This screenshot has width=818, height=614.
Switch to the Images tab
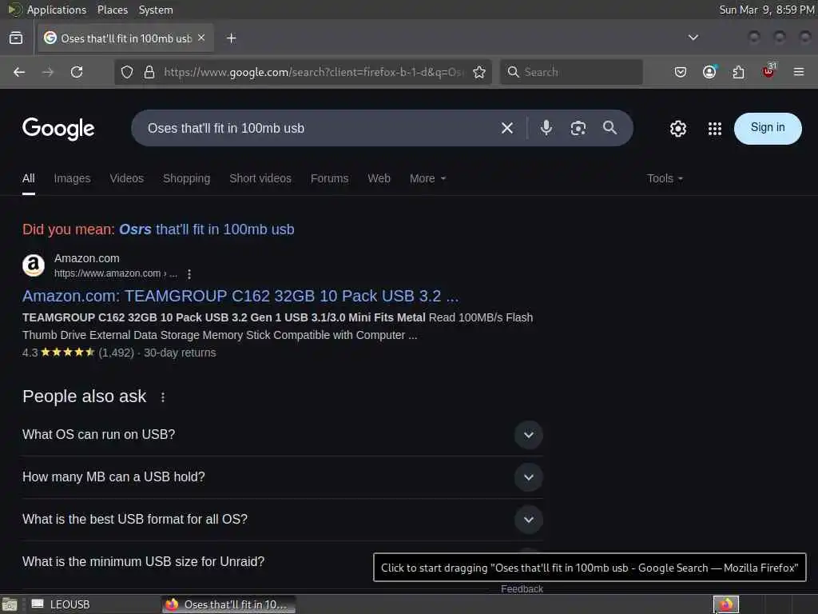(73, 178)
